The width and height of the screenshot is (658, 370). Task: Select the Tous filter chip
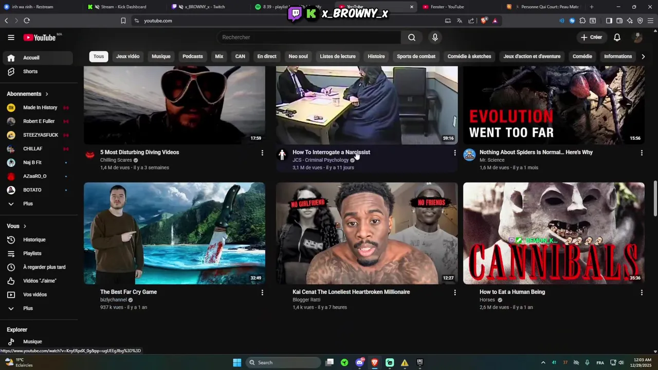[x=99, y=57]
